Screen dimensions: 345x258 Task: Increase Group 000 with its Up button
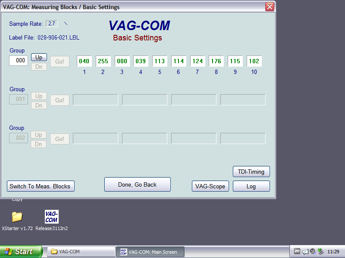[x=39, y=57]
